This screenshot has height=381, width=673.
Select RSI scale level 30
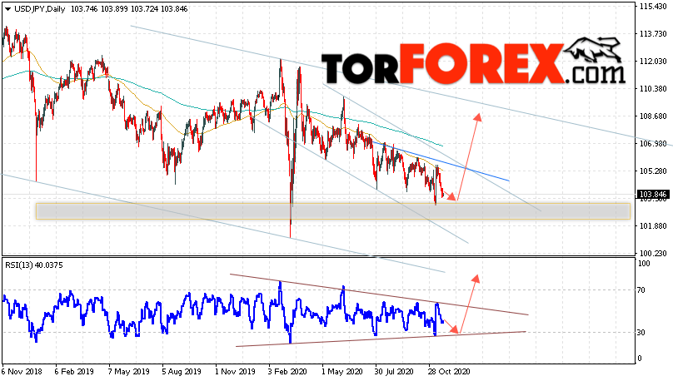(641, 332)
